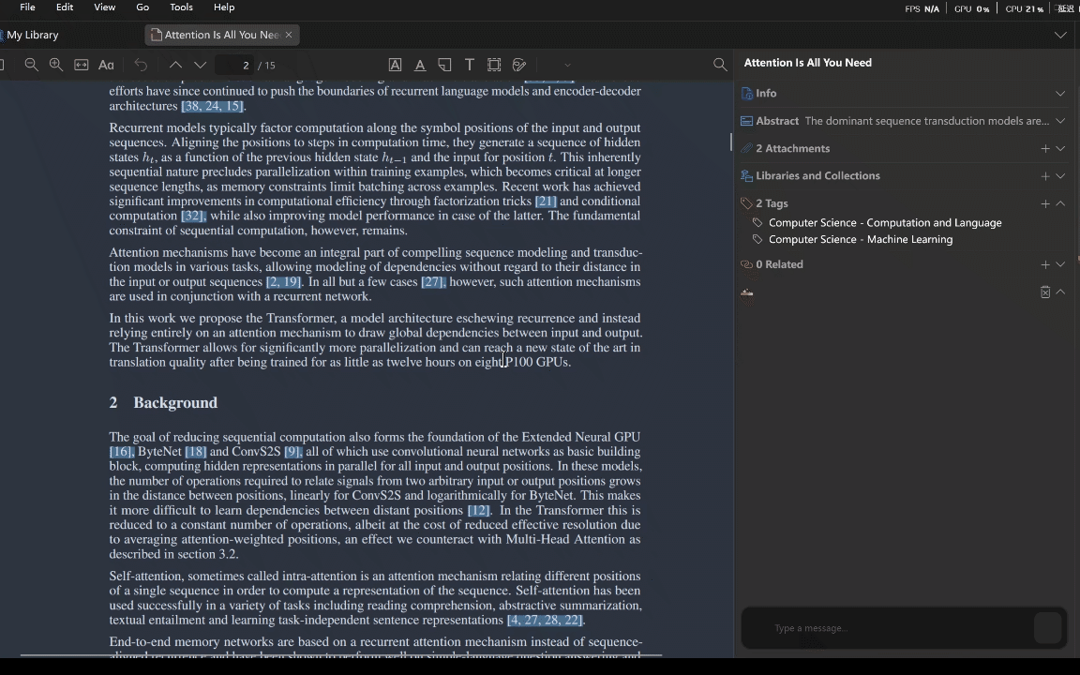This screenshot has width=1080, height=675.
Task: Activate the draw annotation tool
Action: pos(518,65)
